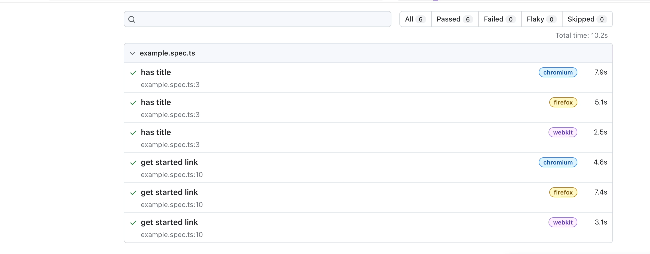Image resolution: width=650 pixels, height=254 pixels.
Task: Filter by Failed tests
Action: tap(500, 19)
